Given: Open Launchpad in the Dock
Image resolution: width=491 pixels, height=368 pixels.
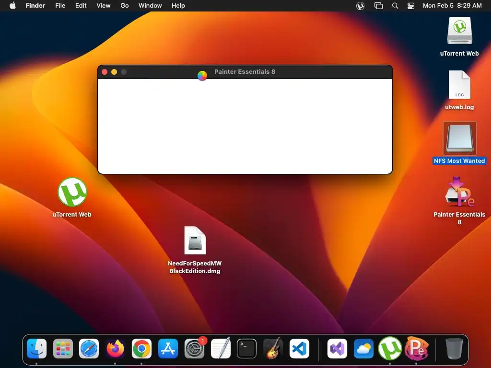Looking at the screenshot, I should [63, 349].
